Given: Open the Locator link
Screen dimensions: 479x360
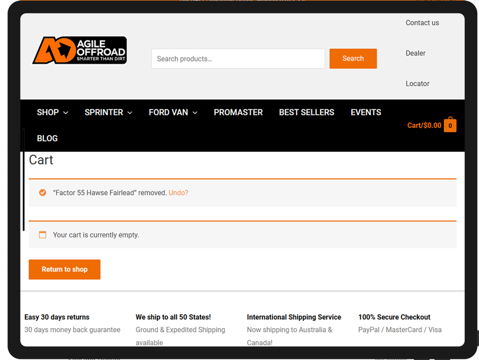Looking at the screenshot, I should coord(417,83).
